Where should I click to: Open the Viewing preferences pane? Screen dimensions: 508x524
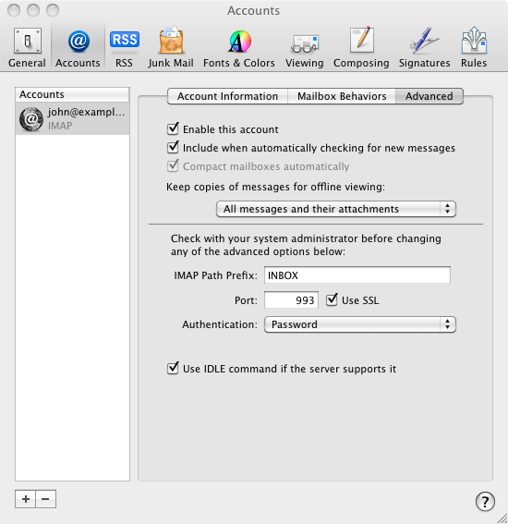coord(304,47)
